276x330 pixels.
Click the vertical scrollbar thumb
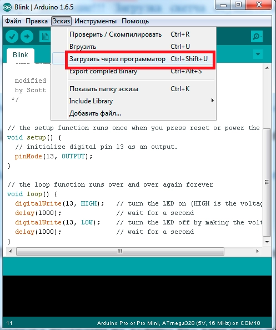(x=267, y=182)
